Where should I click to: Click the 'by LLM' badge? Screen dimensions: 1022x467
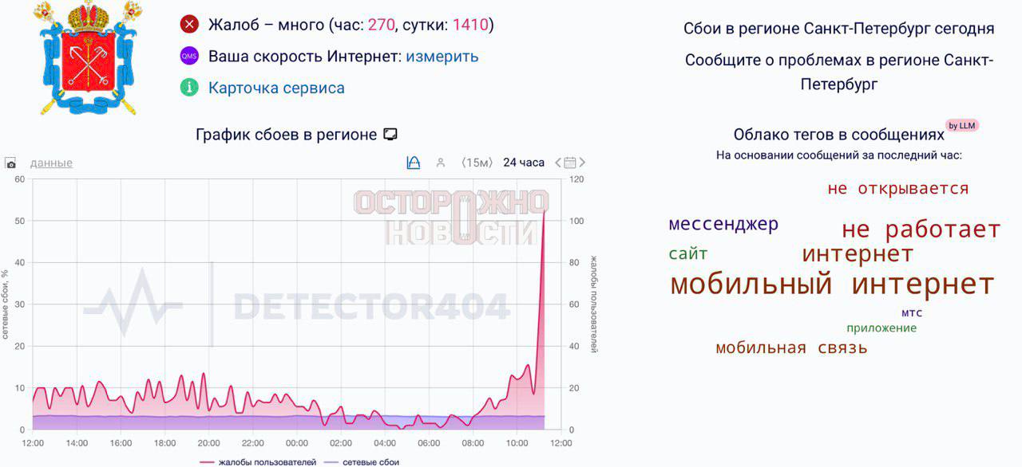pos(962,125)
